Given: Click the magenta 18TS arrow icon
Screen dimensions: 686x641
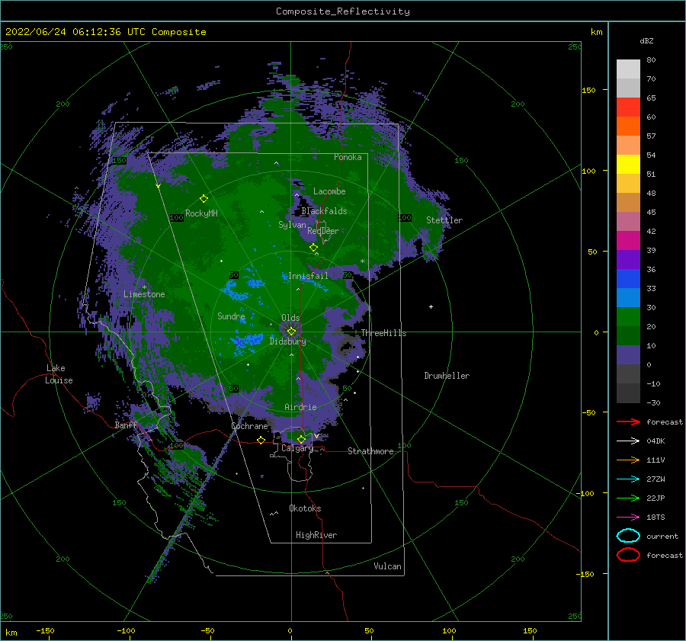Looking at the screenshot, I should coord(628,518).
